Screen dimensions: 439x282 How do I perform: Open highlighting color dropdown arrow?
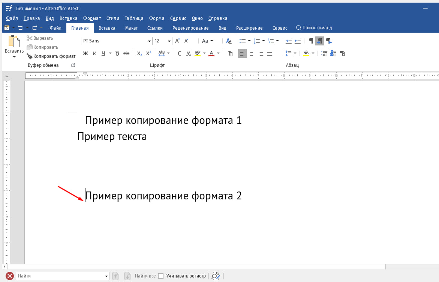click(204, 53)
